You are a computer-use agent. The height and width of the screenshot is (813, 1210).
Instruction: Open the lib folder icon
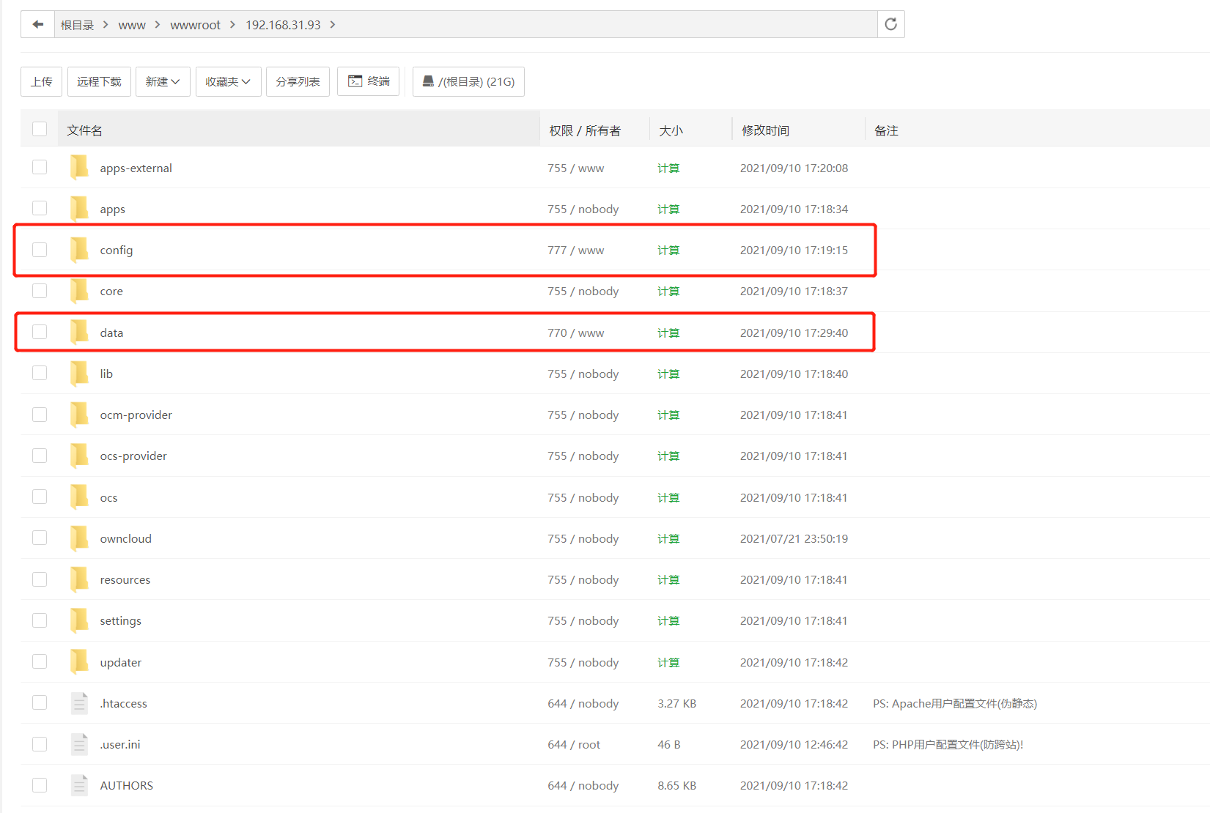pos(79,374)
